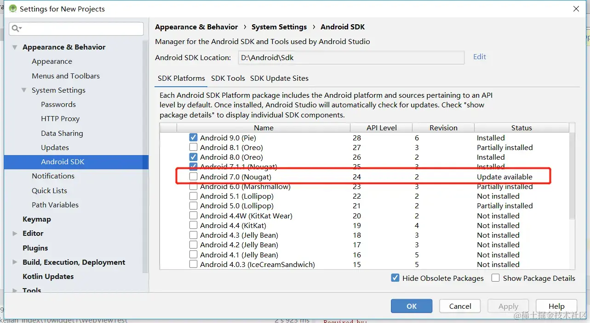This screenshot has height=323, width=590.
Task: Open Data Sharing settings
Action: pyautogui.click(x=62, y=133)
